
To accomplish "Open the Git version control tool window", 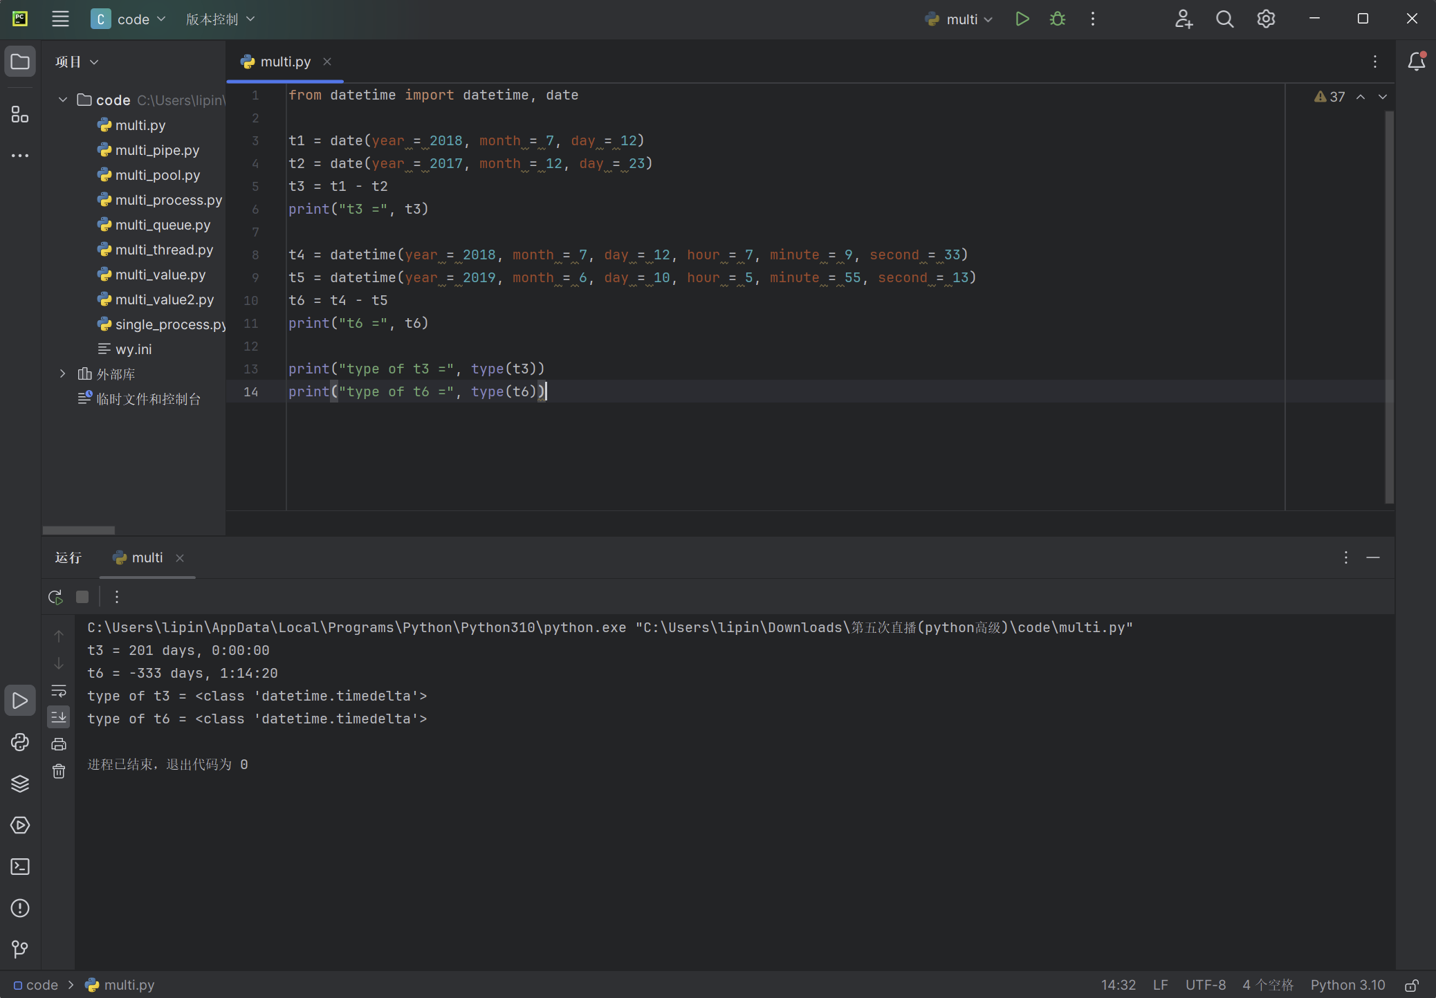I will [x=20, y=950].
